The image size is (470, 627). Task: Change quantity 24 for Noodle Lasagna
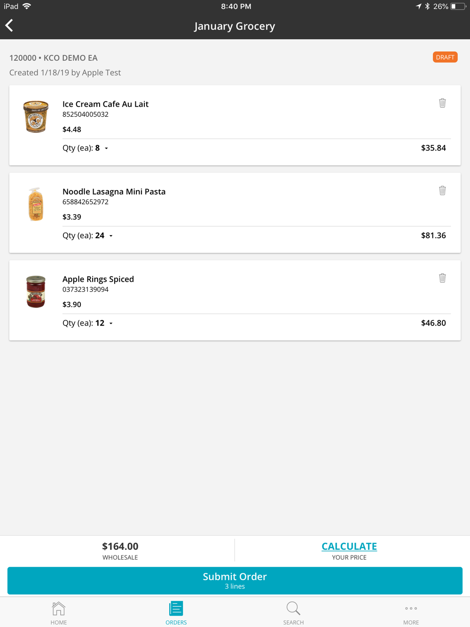point(88,236)
